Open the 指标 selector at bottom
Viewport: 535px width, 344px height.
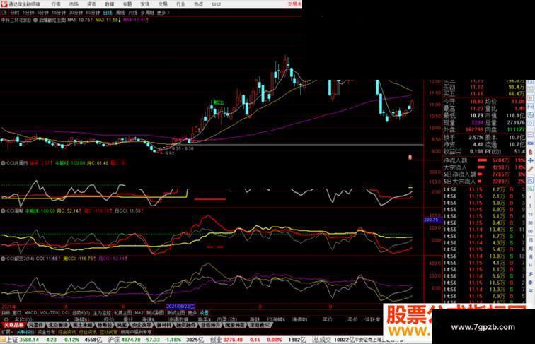tap(6, 312)
